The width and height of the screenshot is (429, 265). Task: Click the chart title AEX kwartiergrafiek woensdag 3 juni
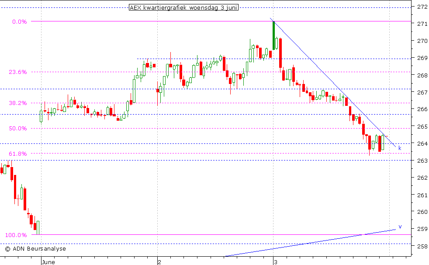183,8
